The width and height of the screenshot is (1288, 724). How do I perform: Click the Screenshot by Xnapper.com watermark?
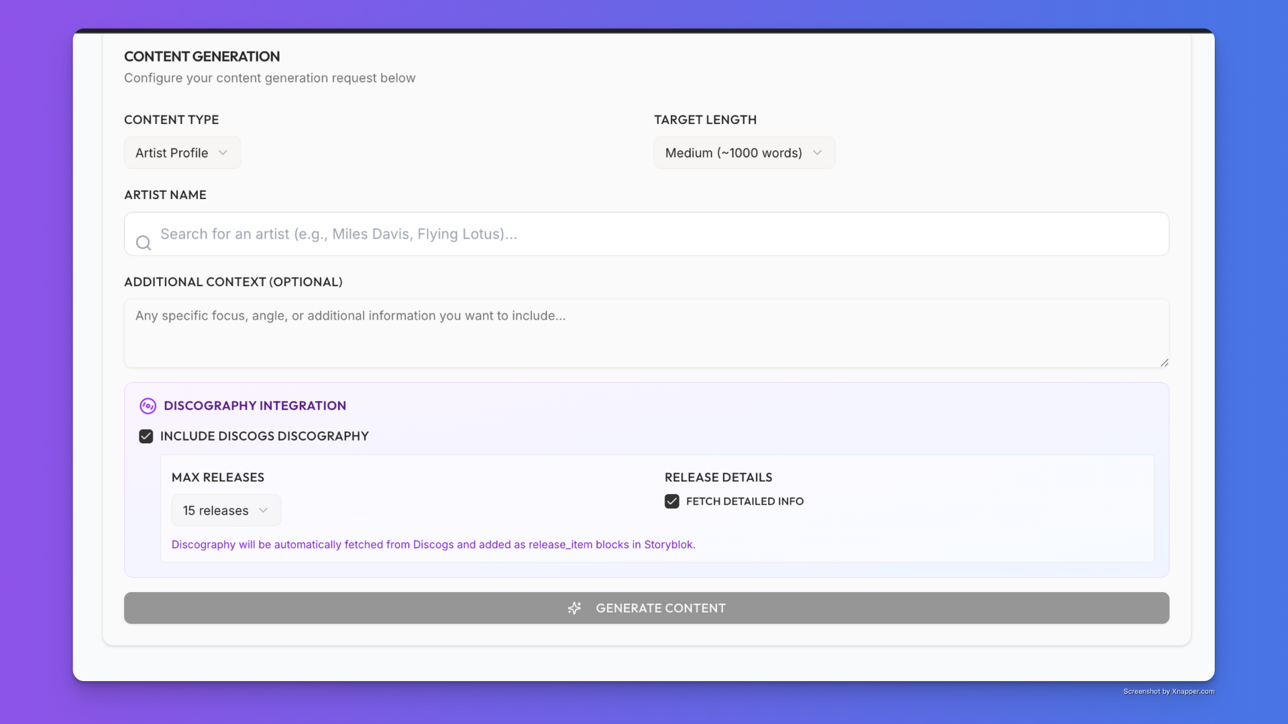click(1169, 691)
